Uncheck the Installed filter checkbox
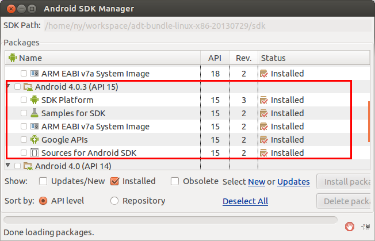375x241 pixels. [114, 181]
